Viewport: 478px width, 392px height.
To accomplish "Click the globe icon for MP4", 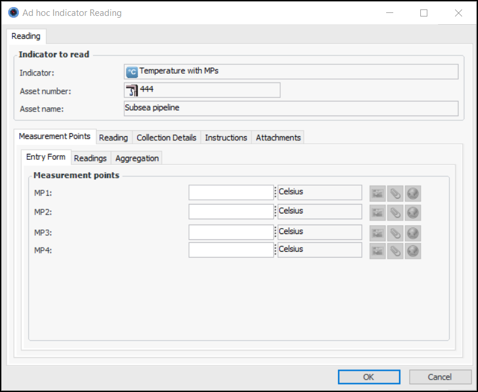I will (413, 251).
